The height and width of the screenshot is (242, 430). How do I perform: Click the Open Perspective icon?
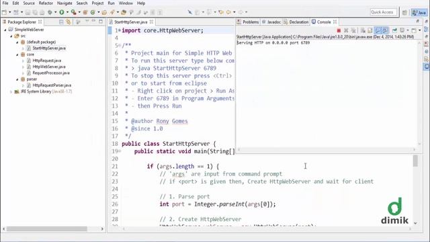(x=404, y=12)
